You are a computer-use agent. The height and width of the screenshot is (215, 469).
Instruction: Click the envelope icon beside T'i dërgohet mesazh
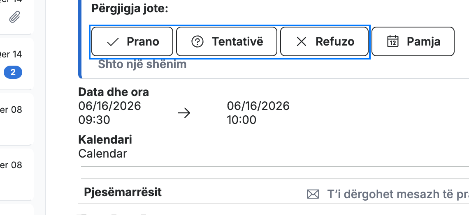coord(313,194)
